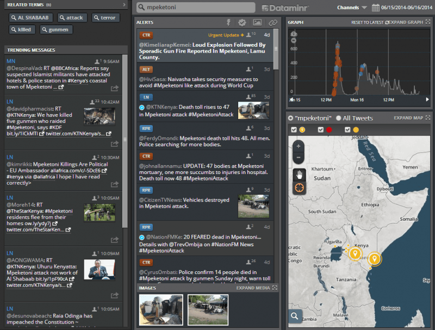Image resolution: width=435 pixels, height=330 pixels.
Task: Share the @AONGWAMA trending message
Action: coord(115,295)
